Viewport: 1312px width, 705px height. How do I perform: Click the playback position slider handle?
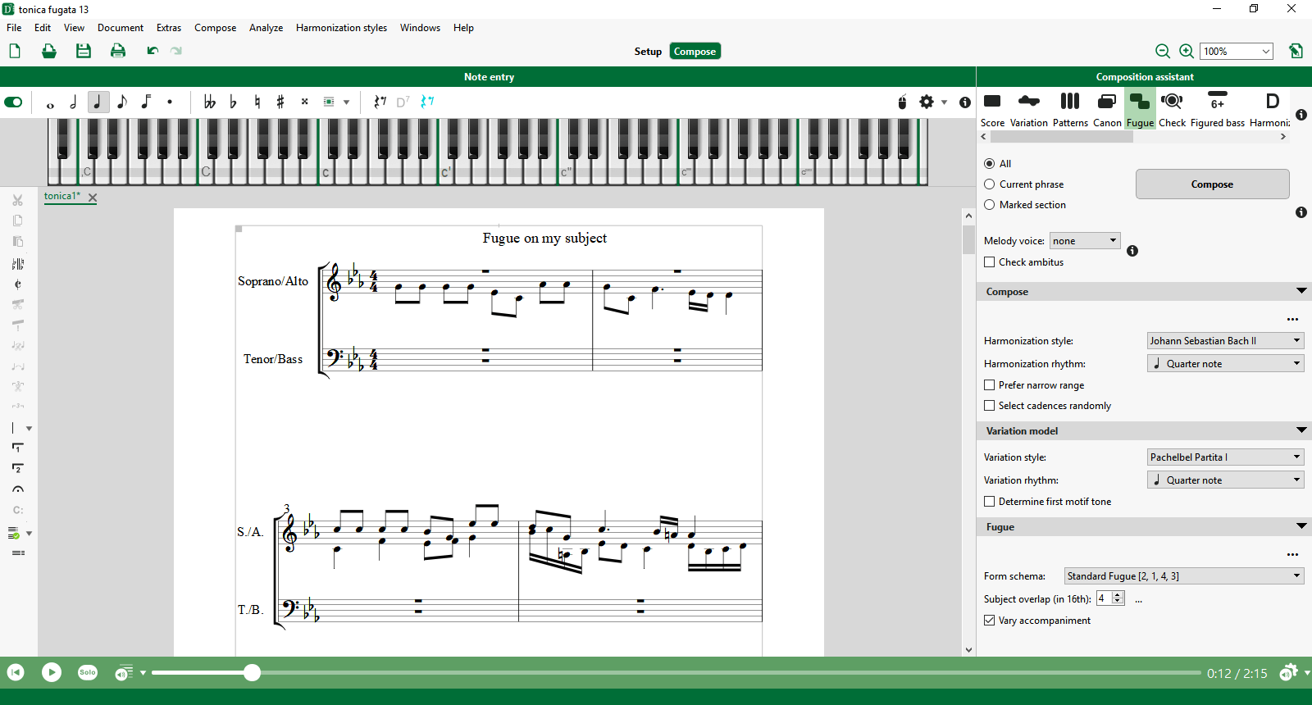(x=253, y=673)
